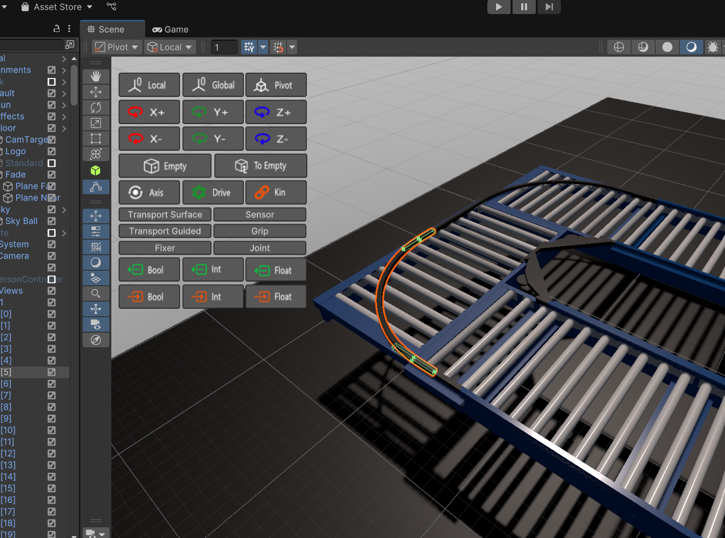
Task: Click the hierarchy lock icon
Action: click(57, 29)
